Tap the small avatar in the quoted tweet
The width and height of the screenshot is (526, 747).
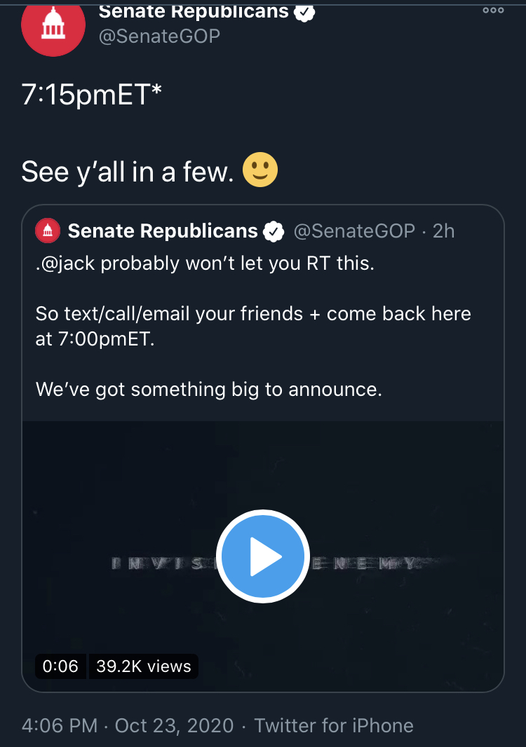48,231
